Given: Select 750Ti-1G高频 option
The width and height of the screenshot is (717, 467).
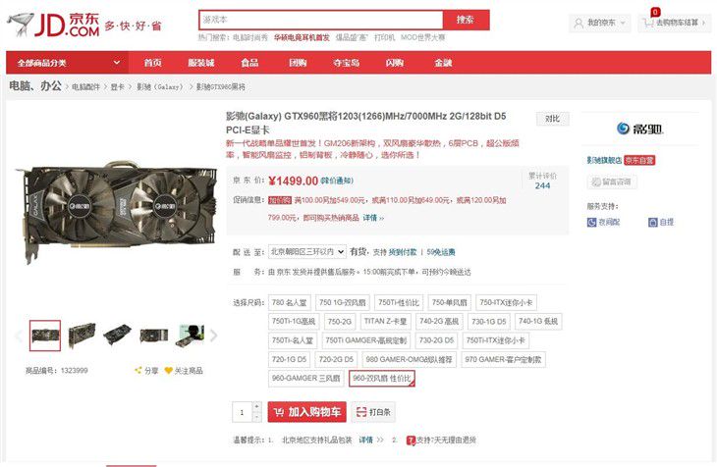Looking at the screenshot, I should 294,321.
